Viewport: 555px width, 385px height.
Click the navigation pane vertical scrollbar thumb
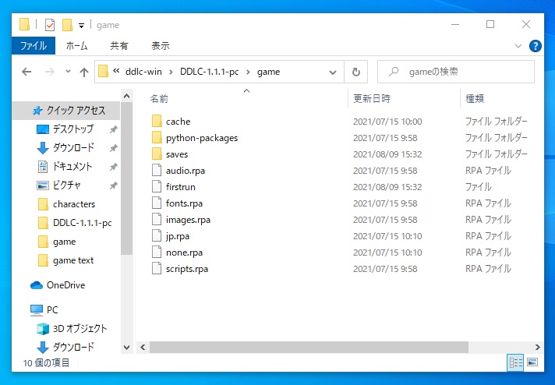pyautogui.click(x=127, y=178)
